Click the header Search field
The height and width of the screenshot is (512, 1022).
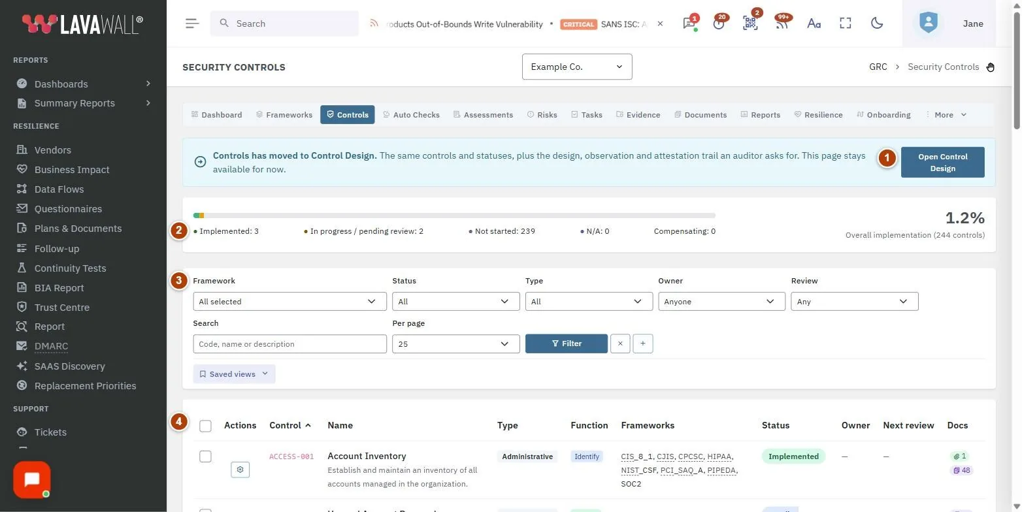tap(284, 24)
